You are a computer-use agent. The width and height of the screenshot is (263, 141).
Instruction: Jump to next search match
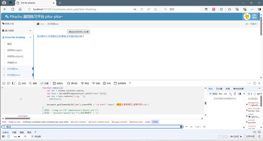click(191, 127)
